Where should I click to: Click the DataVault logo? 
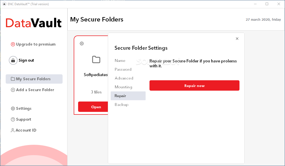(34, 23)
